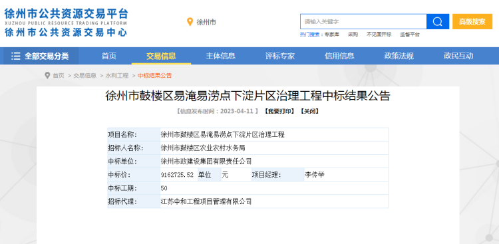Viewport: 499px width, 244px height.
Task: Click the 中标结果公告 breadcrumb link
Action: (154, 76)
